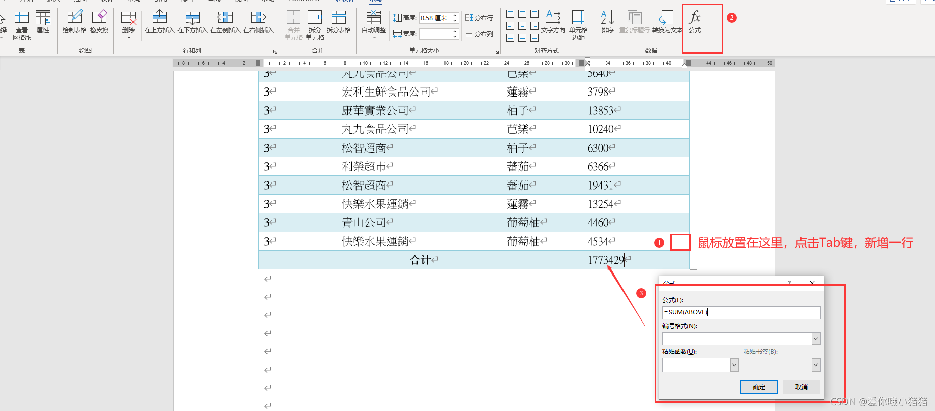Close the 公式 dialog
The width and height of the screenshot is (935, 411).
(x=812, y=283)
